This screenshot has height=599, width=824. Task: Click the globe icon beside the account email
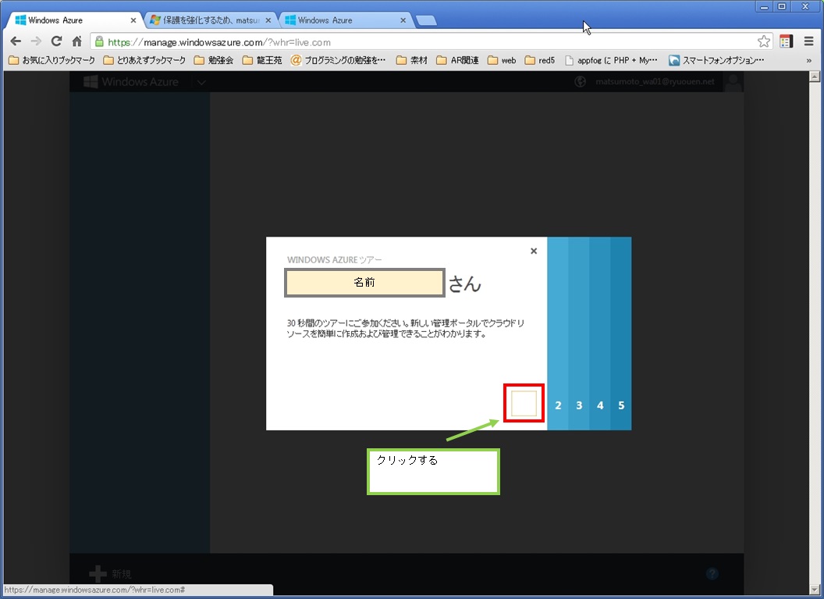coord(581,81)
